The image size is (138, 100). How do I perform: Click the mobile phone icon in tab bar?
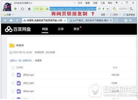pos(17,20)
